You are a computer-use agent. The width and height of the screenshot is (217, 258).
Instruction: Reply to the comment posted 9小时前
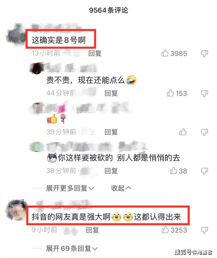92,230
